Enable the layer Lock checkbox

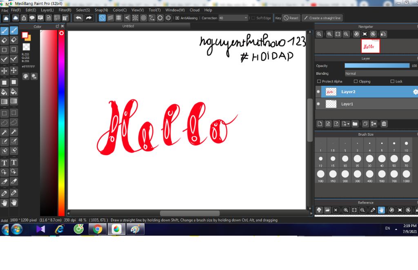(x=392, y=81)
